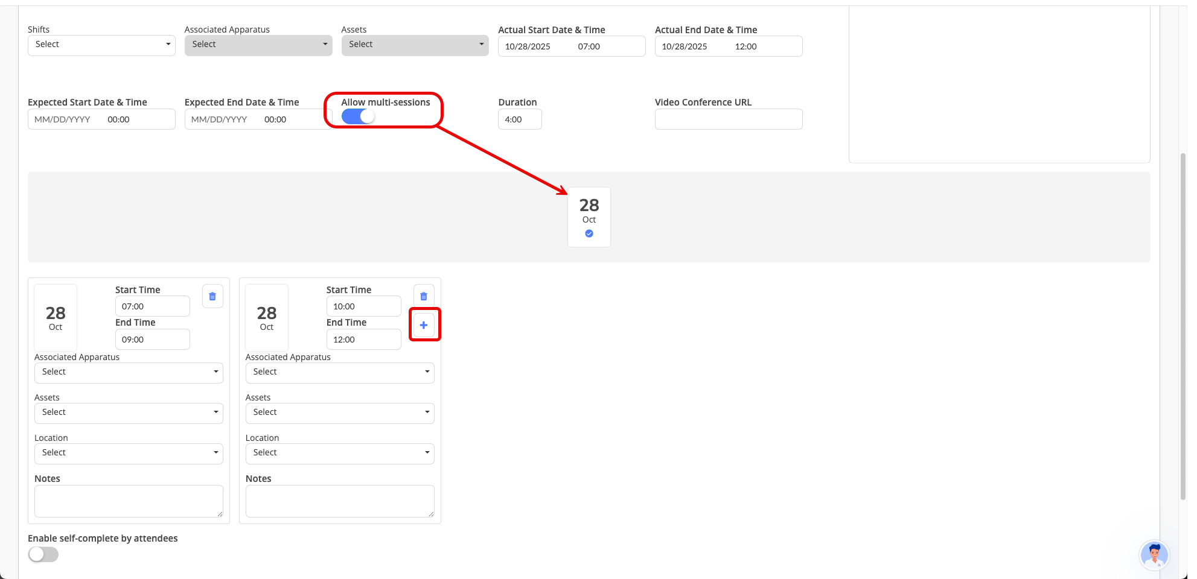
Task: Edit first session End Time 09:00
Action: pos(152,340)
